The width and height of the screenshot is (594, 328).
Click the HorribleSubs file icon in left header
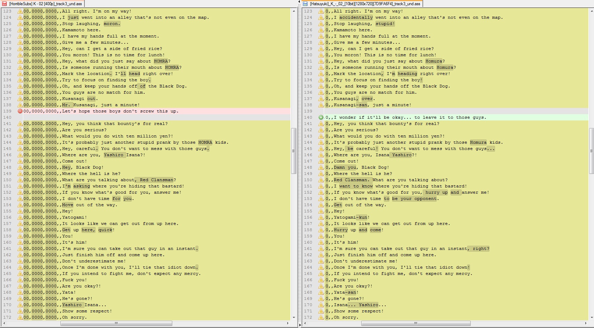[5, 4]
